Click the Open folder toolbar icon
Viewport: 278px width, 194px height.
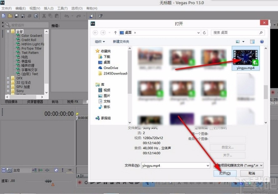pyautogui.click(x=10, y=16)
